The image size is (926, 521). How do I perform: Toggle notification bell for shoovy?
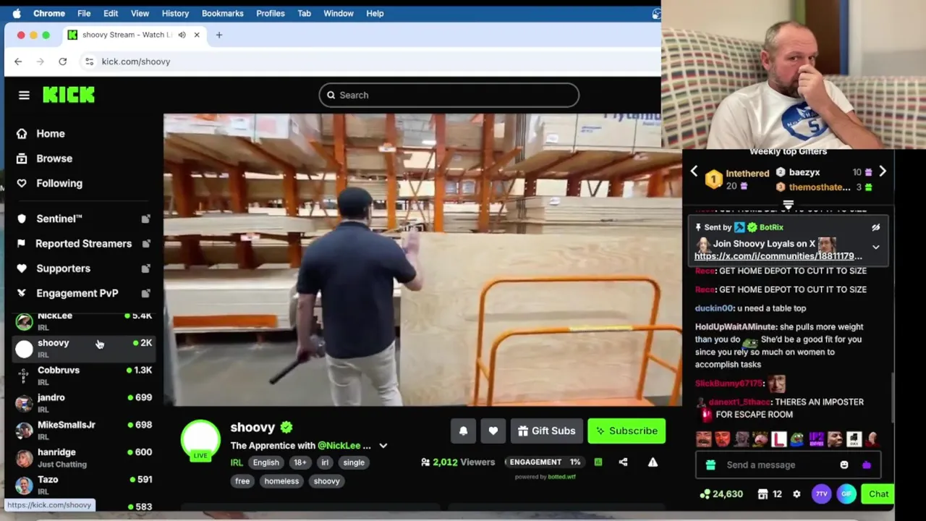463,431
